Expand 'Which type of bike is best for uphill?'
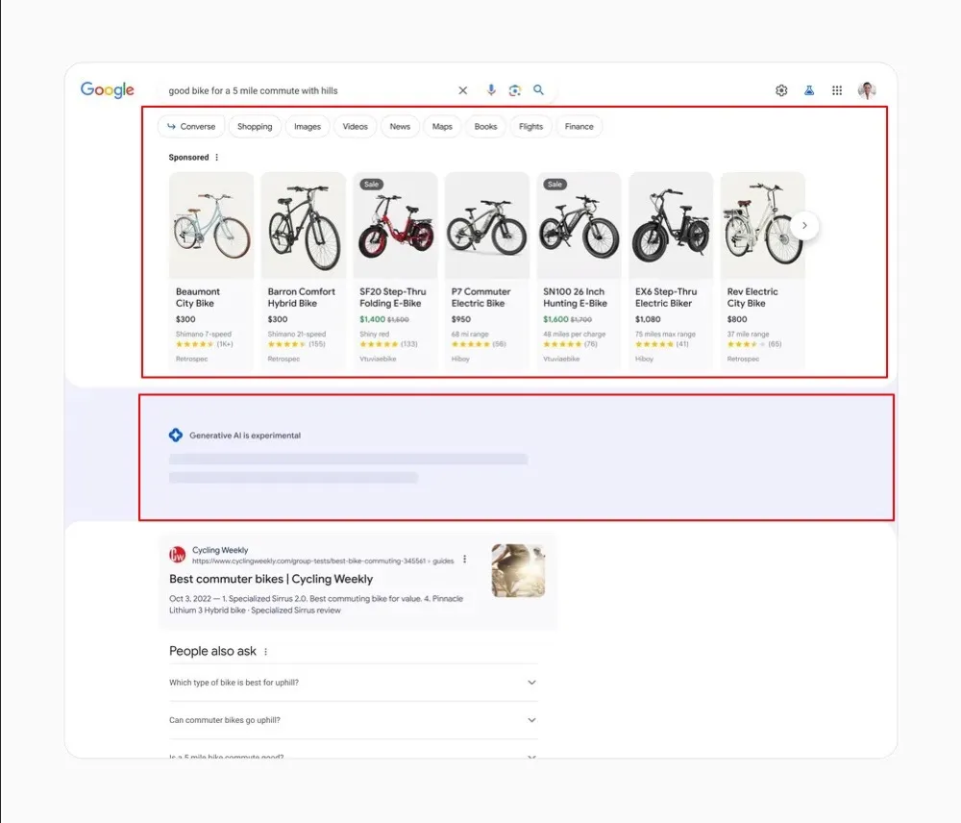Screen dimensions: 961x823 pyautogui.click(x=353, y=683)
